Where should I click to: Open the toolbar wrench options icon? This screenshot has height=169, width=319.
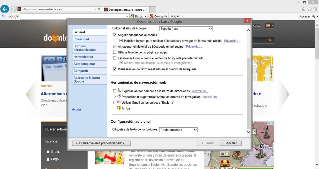click(313, 16)
